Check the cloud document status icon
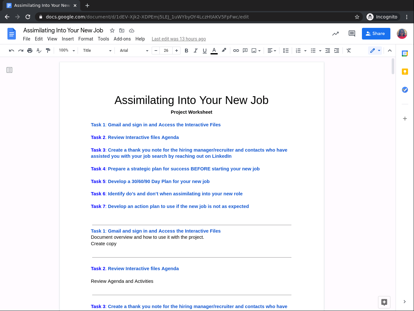The width and height of the screenshot is (414, 311). tap(132, 30)
